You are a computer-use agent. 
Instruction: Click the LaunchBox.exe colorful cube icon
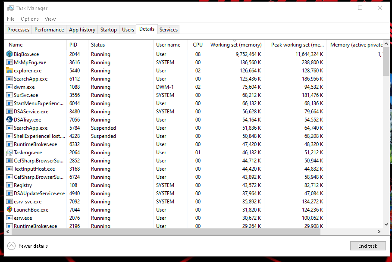(9, 209)
